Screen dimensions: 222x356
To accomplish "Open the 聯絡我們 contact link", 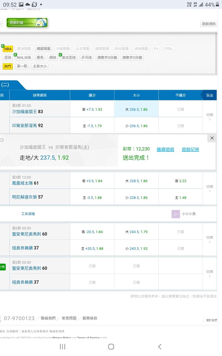I will (48, 318).
